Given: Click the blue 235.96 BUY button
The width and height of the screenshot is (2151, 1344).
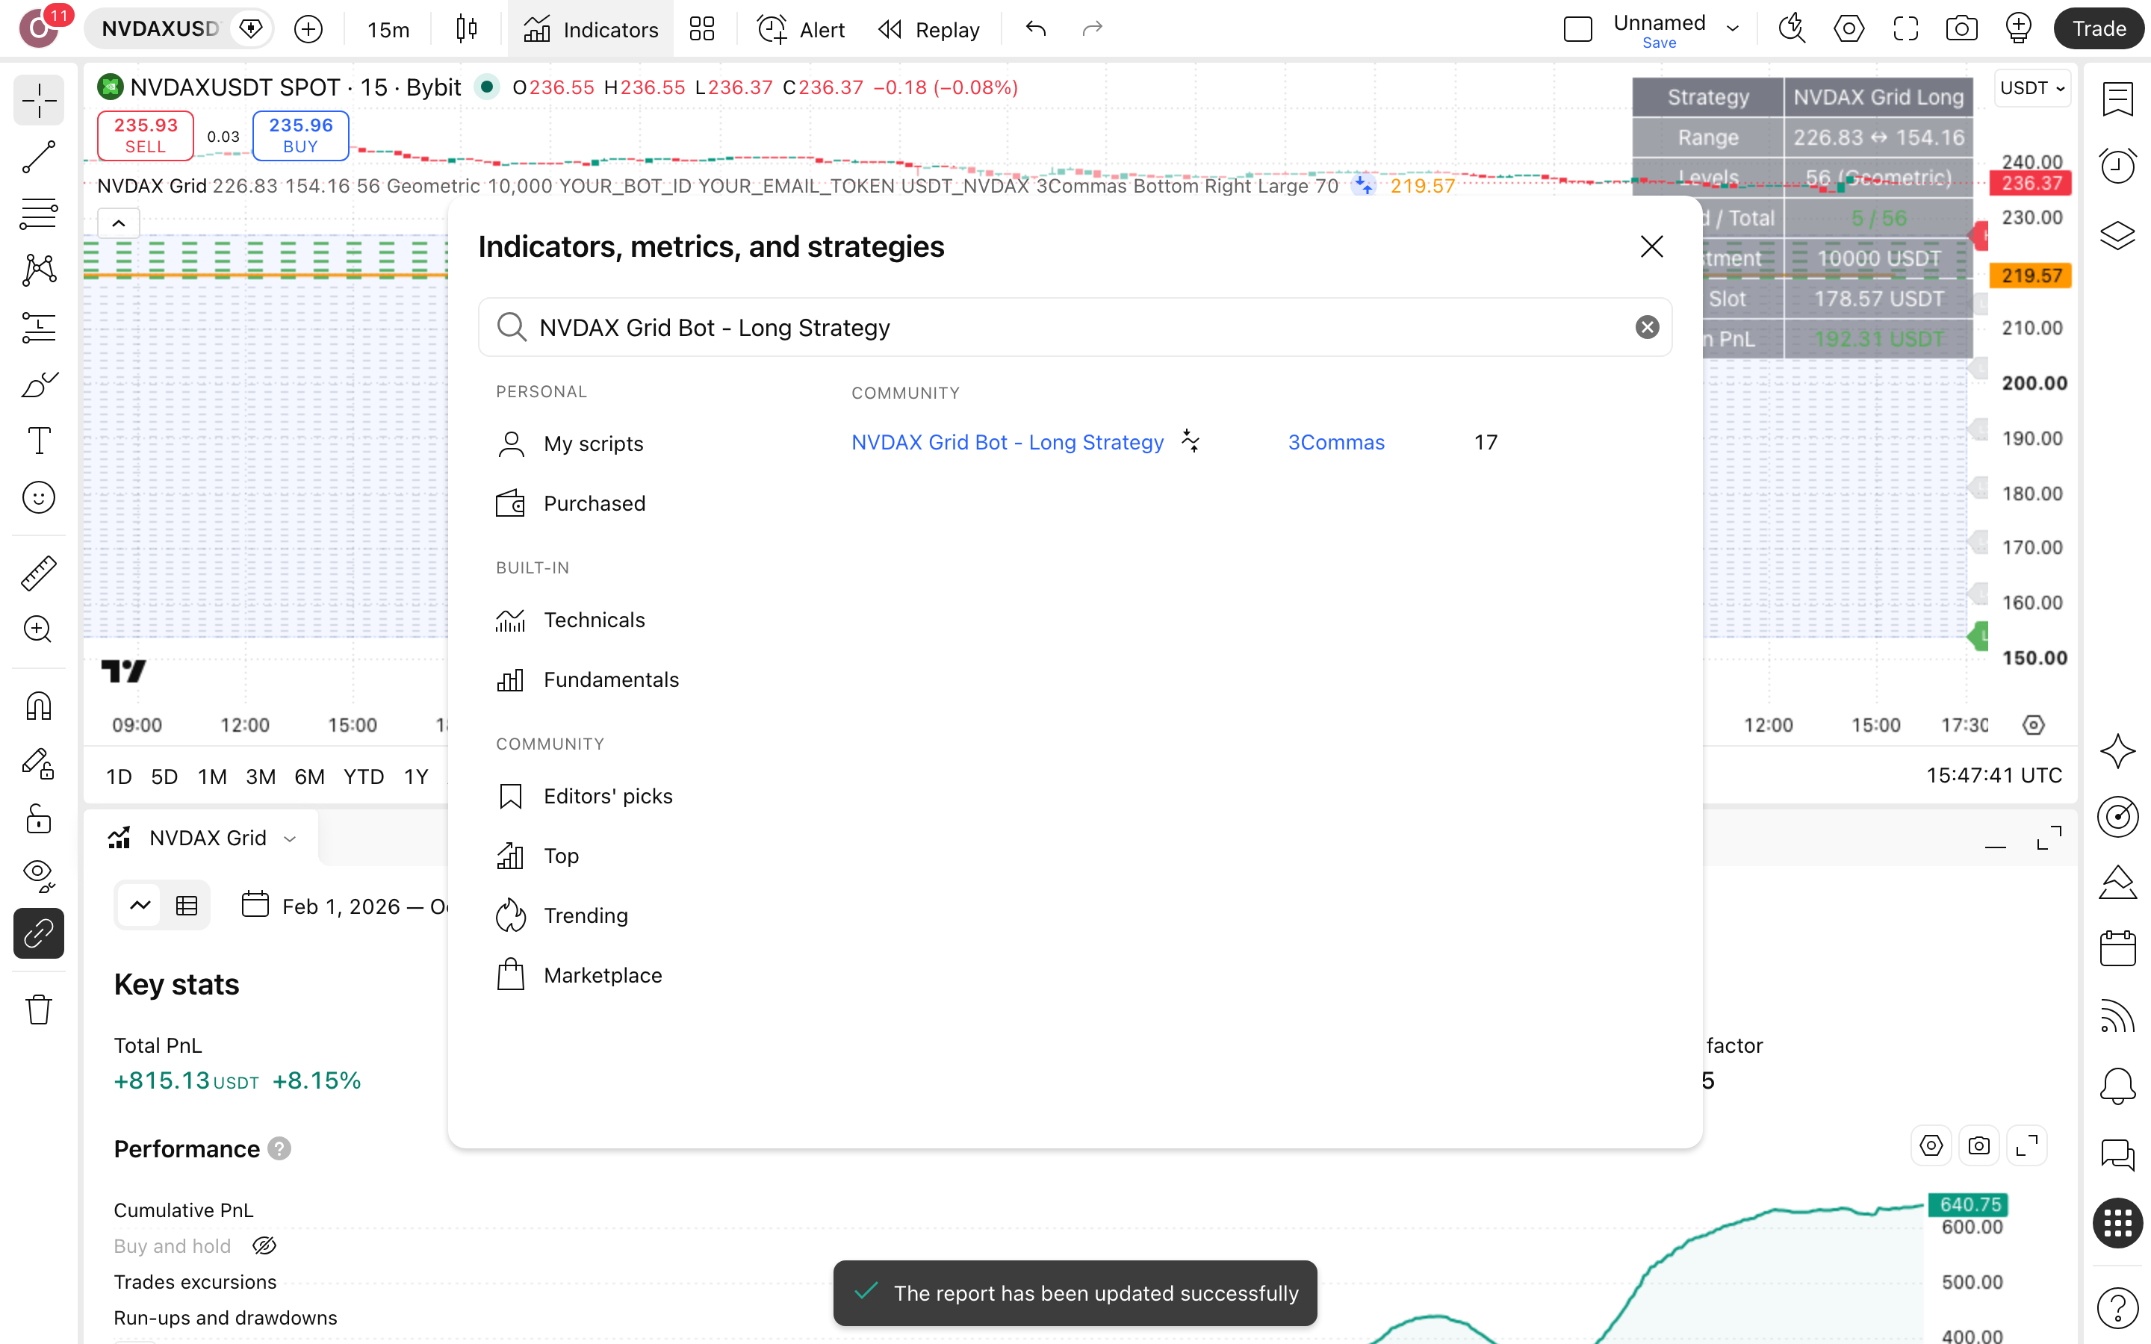Looking at the screenshot, I should tap(300, 135).
